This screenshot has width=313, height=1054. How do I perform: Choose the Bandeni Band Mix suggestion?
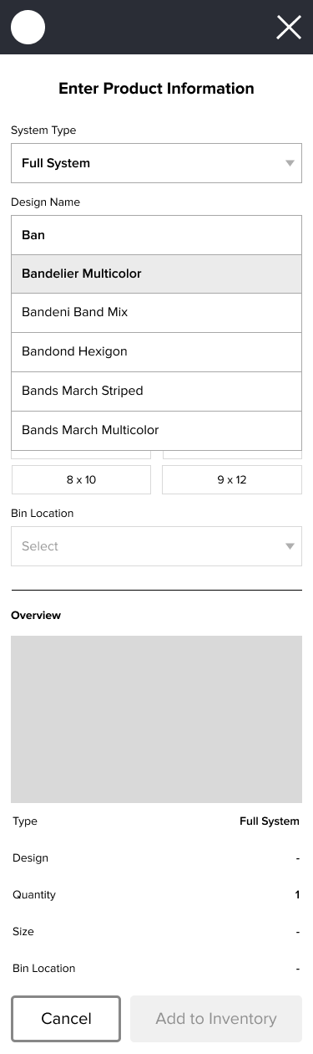pos(156,313)
